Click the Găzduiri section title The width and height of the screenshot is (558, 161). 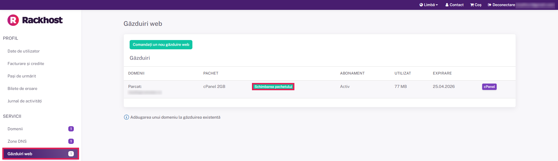(x=140, y=58)
